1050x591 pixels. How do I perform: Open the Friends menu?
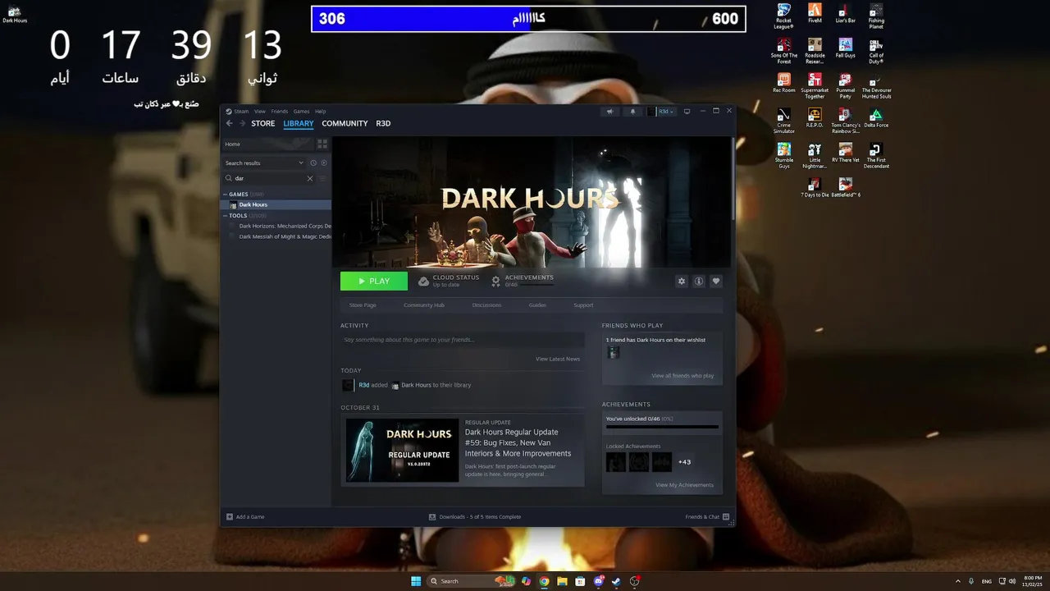click(x=280, y=112)
